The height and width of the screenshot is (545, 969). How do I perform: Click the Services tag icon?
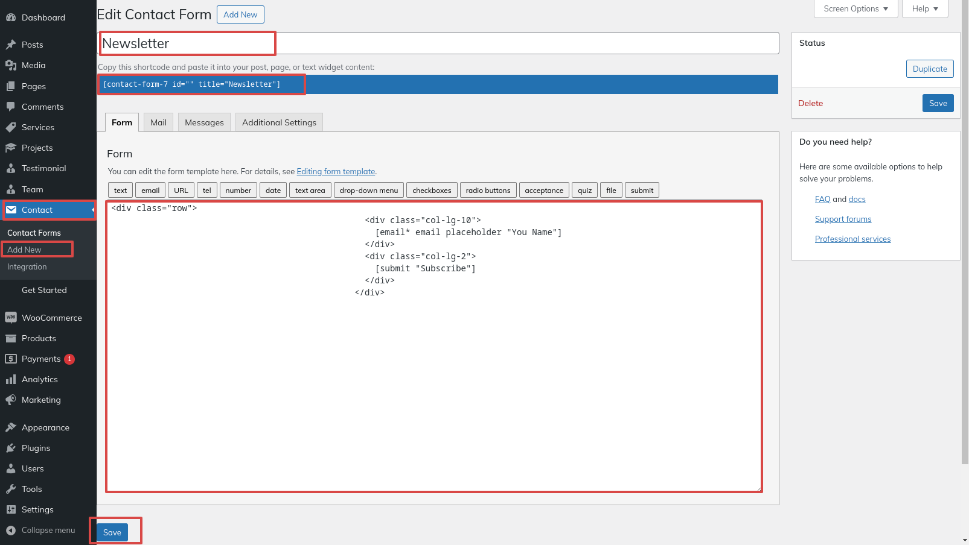point(11,127)
